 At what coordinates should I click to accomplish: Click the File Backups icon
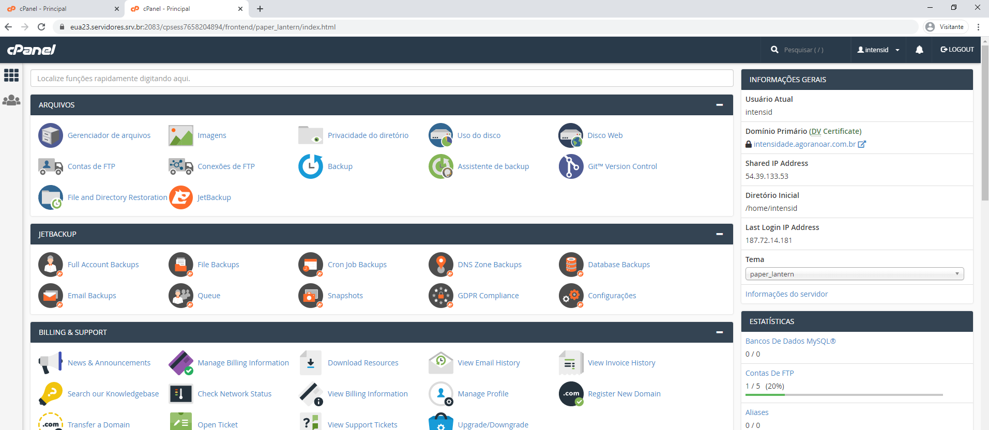point(181,265)
